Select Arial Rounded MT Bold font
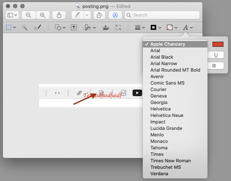Viewport: 231px width, 181px height. pos(175,70)
